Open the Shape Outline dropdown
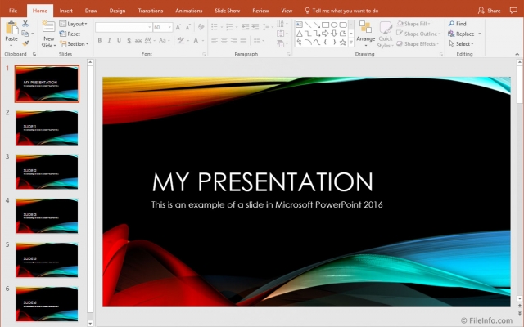Screen dimensions: 524x327 coord(418,34)
